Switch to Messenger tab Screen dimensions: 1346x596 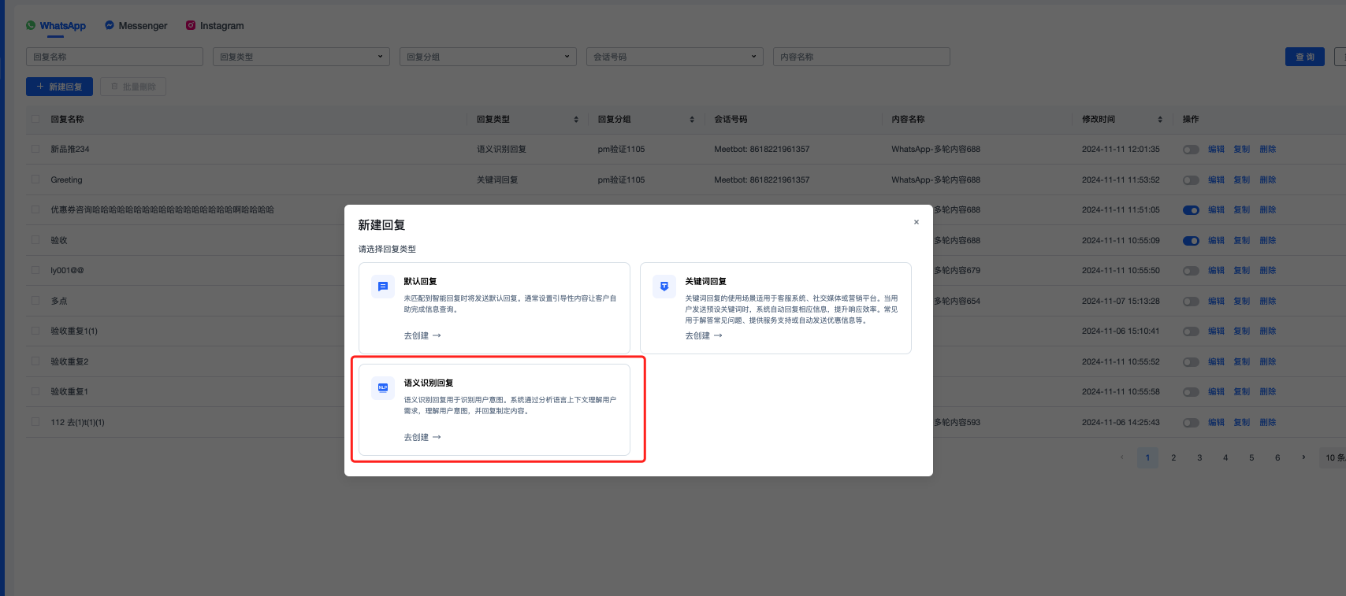[x=136, y=25]
